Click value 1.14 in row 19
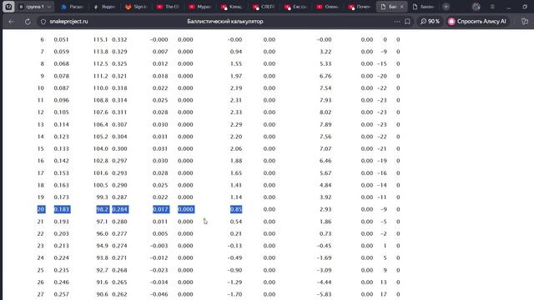 236,197
